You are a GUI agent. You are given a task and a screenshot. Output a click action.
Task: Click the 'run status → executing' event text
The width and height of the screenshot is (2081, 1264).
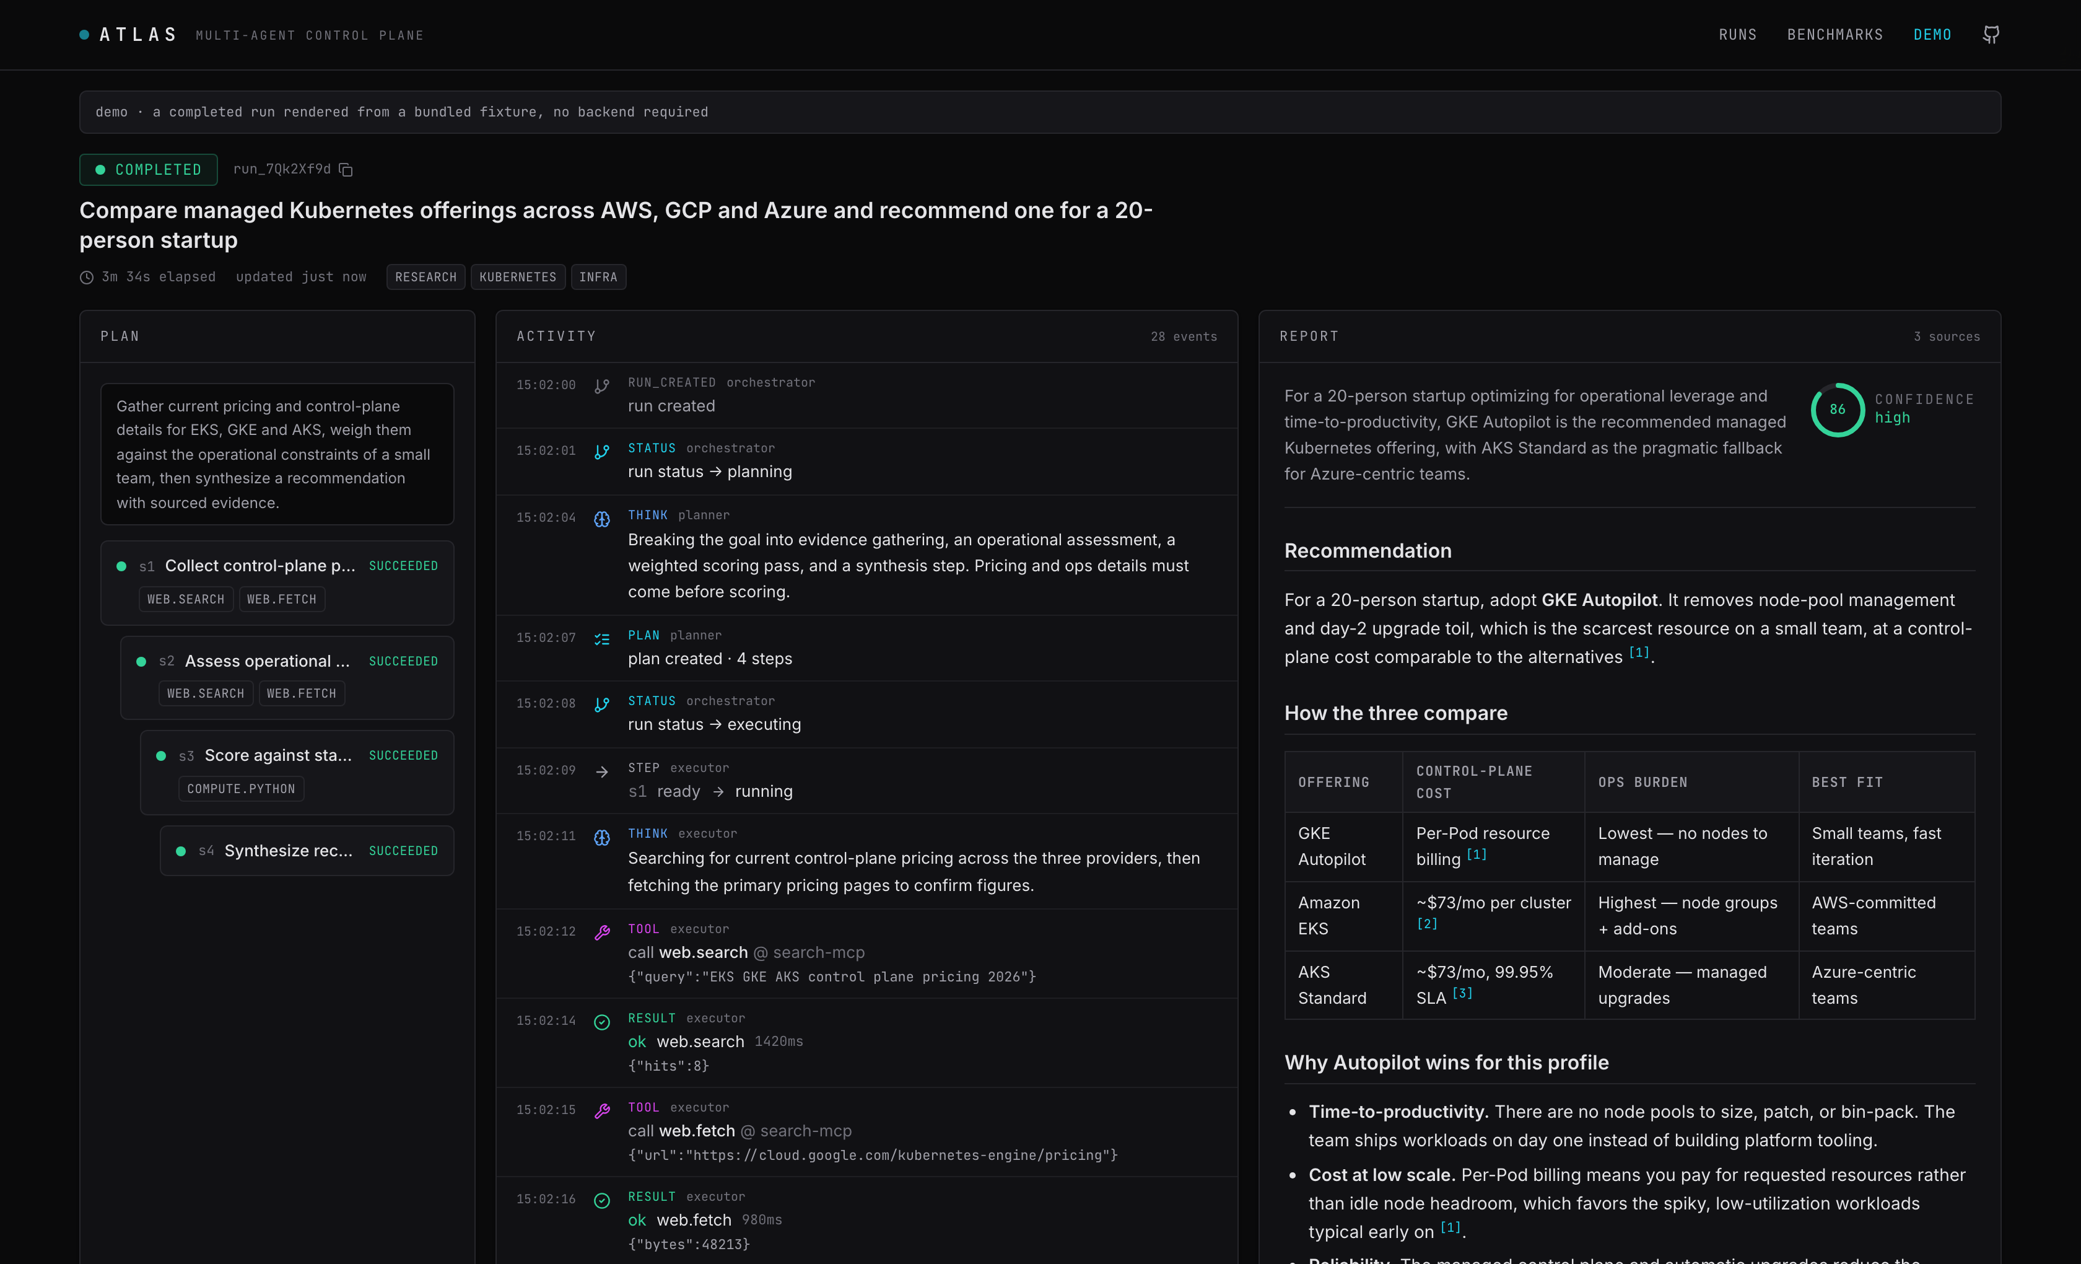(713, 725)
